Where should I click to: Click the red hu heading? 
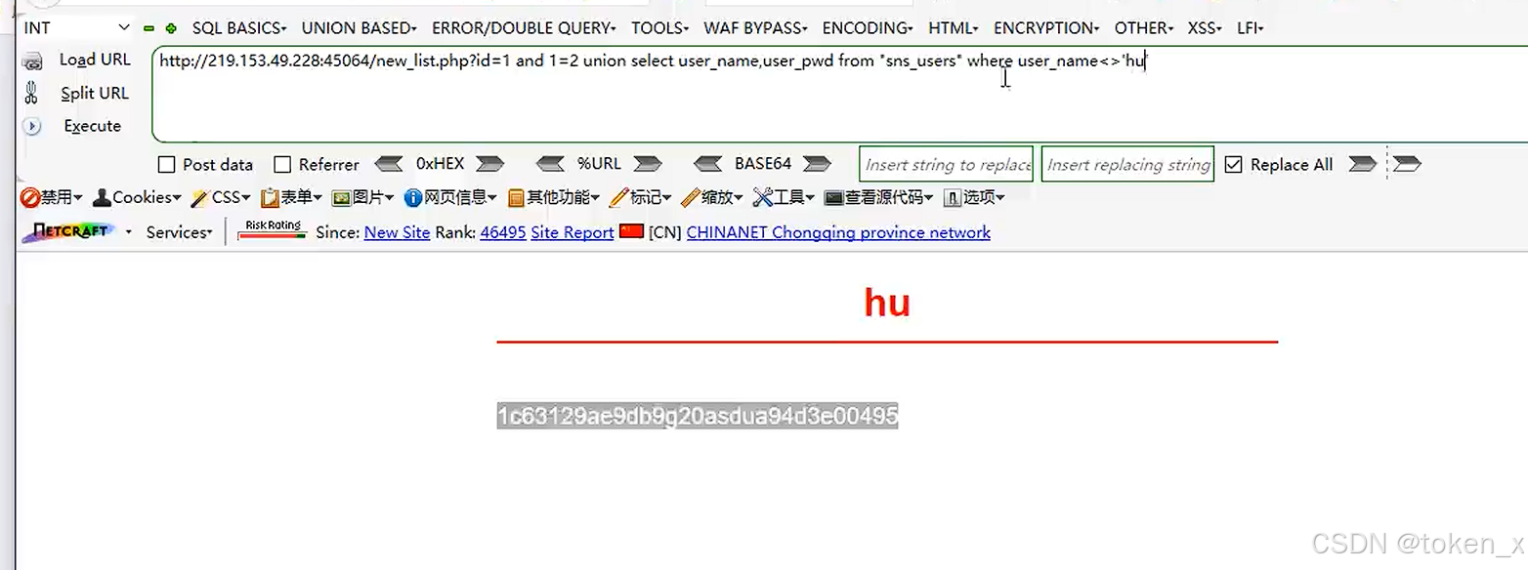pos(887,303)
